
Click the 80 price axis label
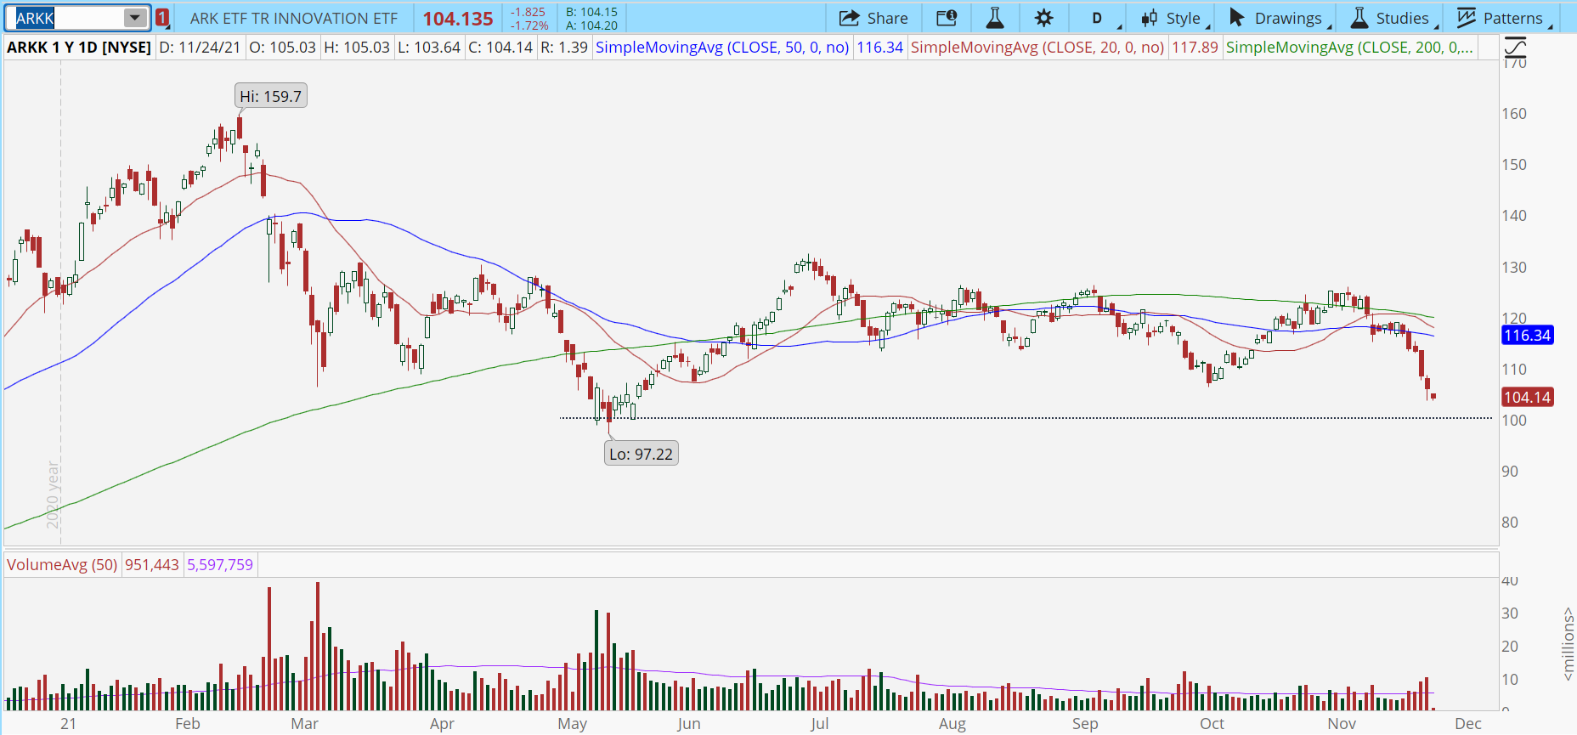pos(1510,523)
